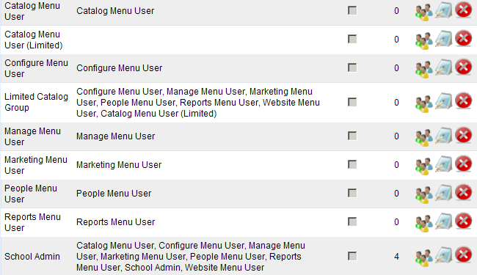Delete the Reports Menu User group
The width and height of the screenshot is (477, 275).
point(463,221)
